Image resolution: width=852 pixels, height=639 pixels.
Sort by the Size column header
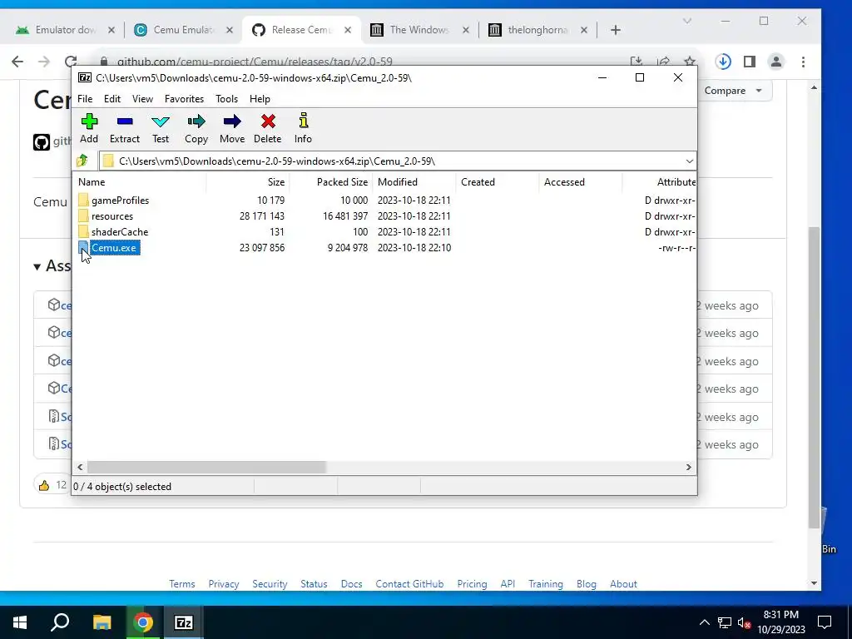tap(248, 182)
